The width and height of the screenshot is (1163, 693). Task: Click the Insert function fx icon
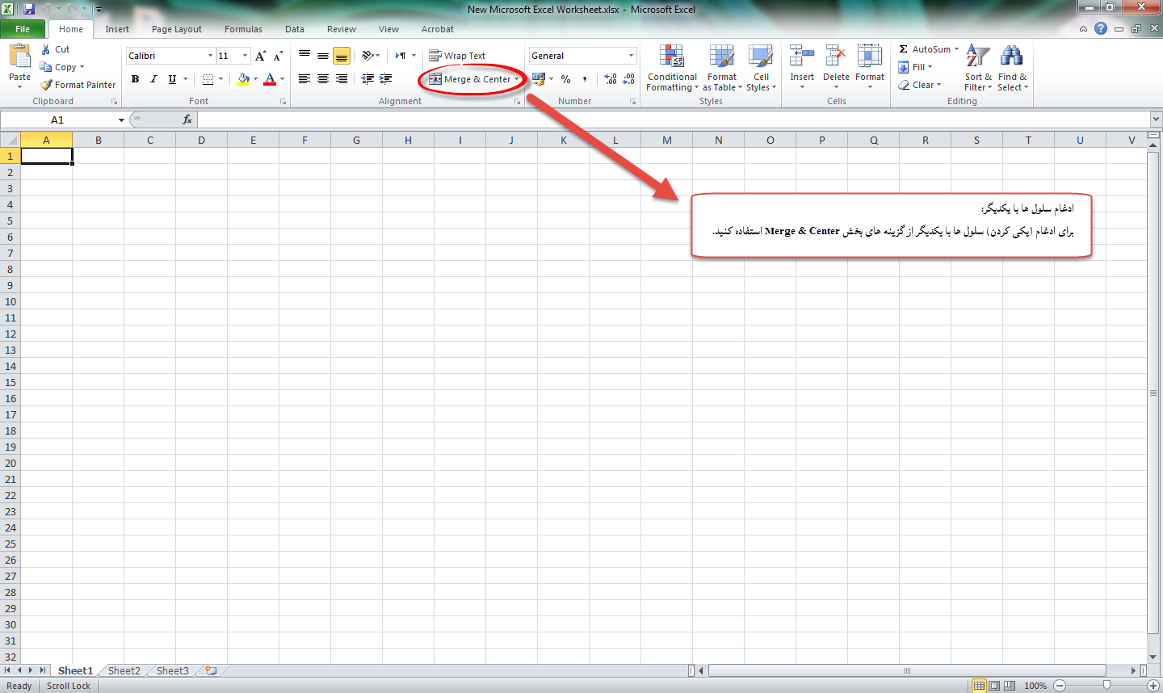(187, 120)
